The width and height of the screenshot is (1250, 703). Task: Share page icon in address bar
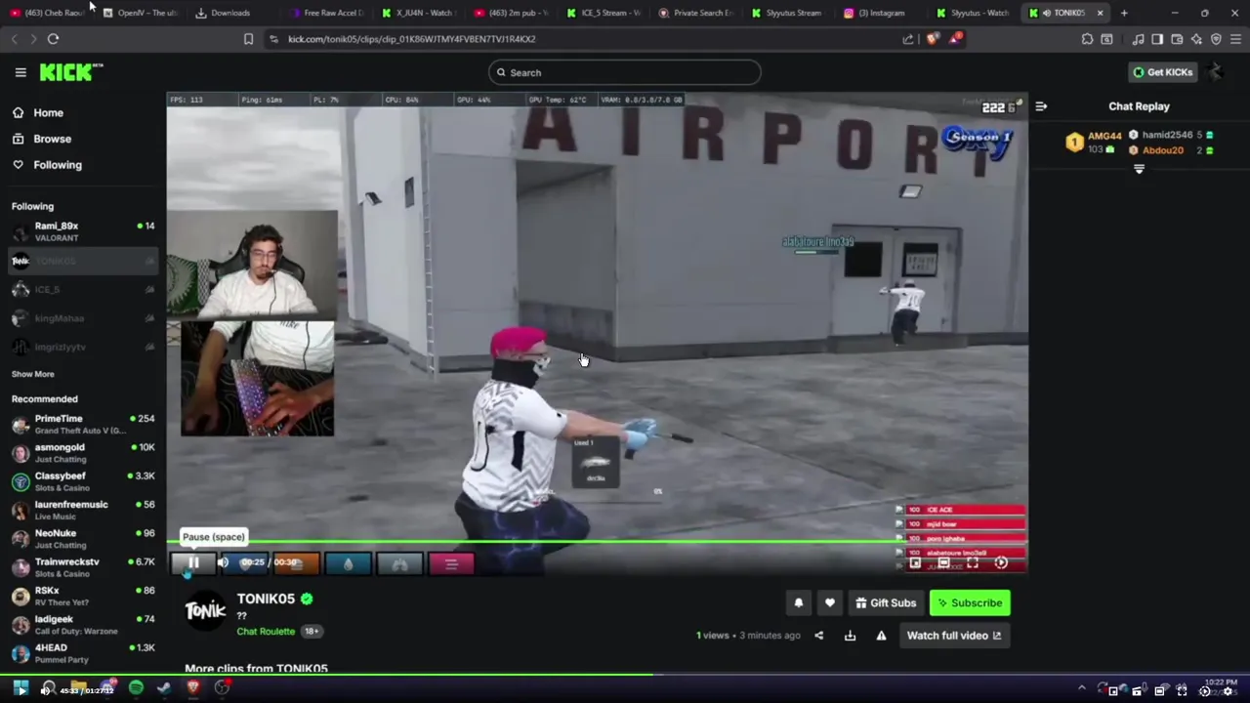(908, 39)
